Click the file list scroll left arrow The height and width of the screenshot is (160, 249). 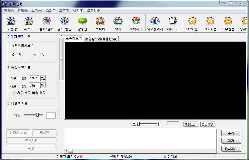coord(66,151)
